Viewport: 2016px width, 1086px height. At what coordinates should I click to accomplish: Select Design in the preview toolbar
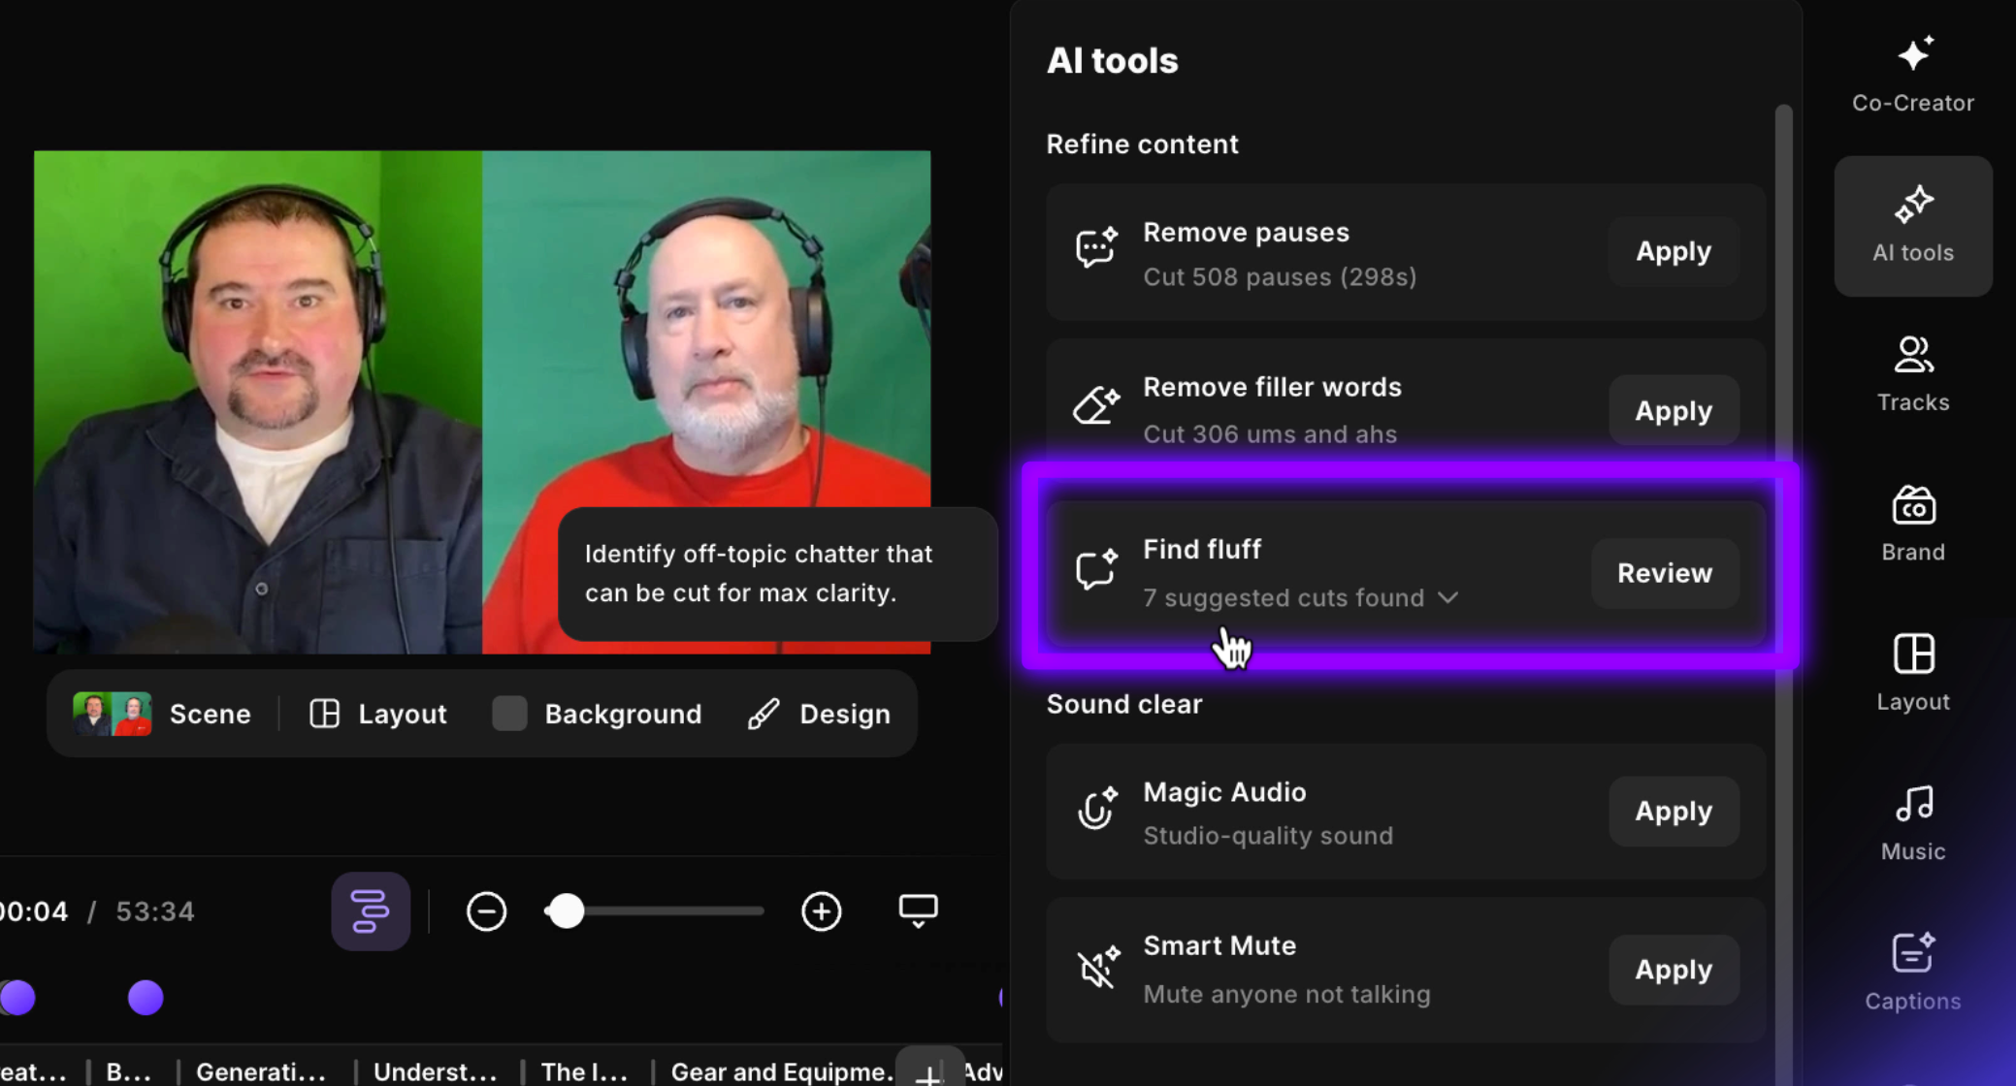click(x=819, y=715)
